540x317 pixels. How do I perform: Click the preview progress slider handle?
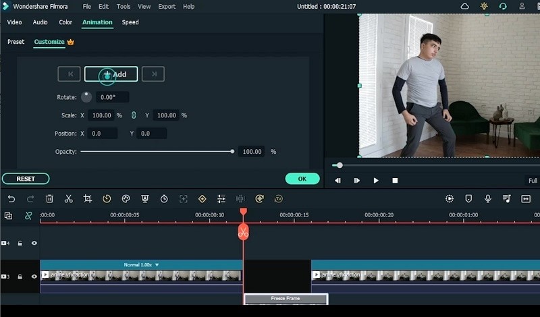340,165
